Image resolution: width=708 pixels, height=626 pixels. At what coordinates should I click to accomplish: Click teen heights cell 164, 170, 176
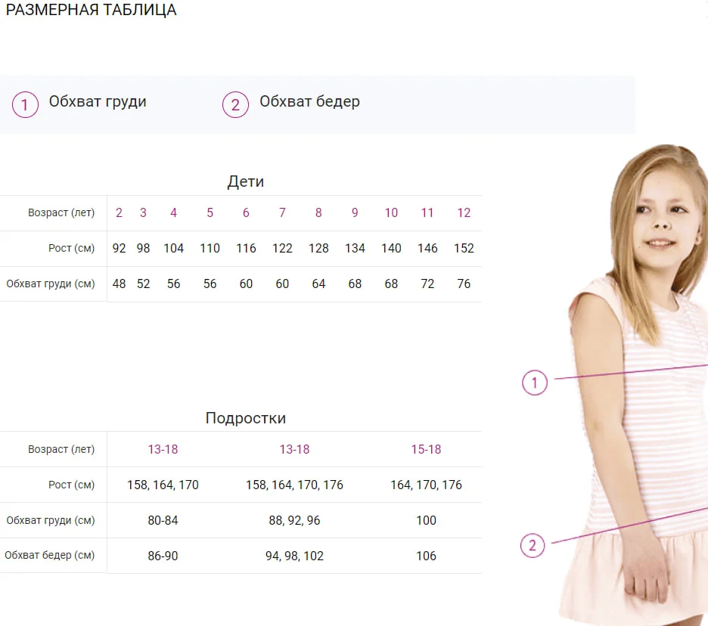tap(426, 485)
